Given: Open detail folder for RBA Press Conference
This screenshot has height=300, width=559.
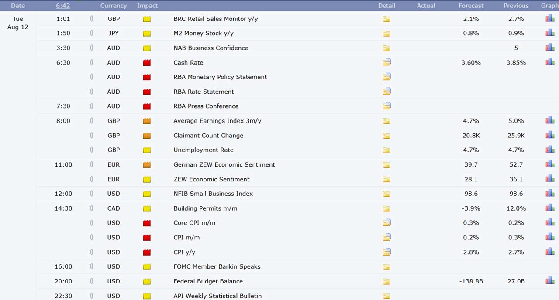Looking at the screenshot, I should 386,106.
